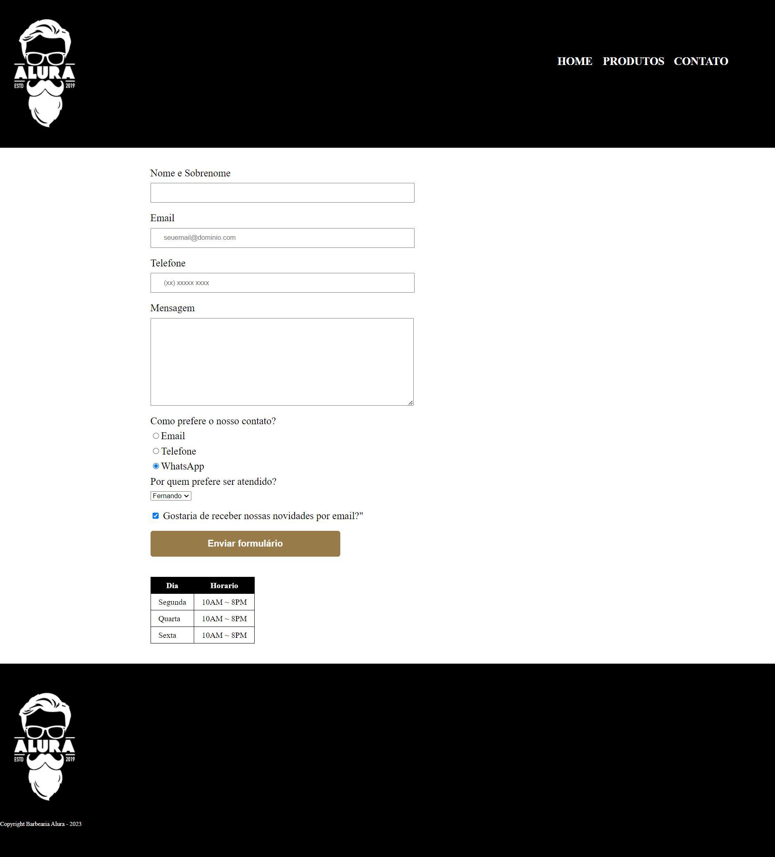Screen dimensions: 775x857
Task: Expand the Fernando attendant dropdown
Action: point(170,496)
